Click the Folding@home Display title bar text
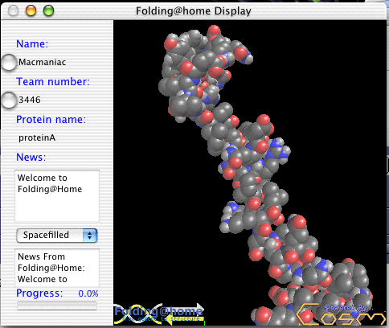Image resolution: width=389 pixels, height=328 pixels. pos(194,11)
